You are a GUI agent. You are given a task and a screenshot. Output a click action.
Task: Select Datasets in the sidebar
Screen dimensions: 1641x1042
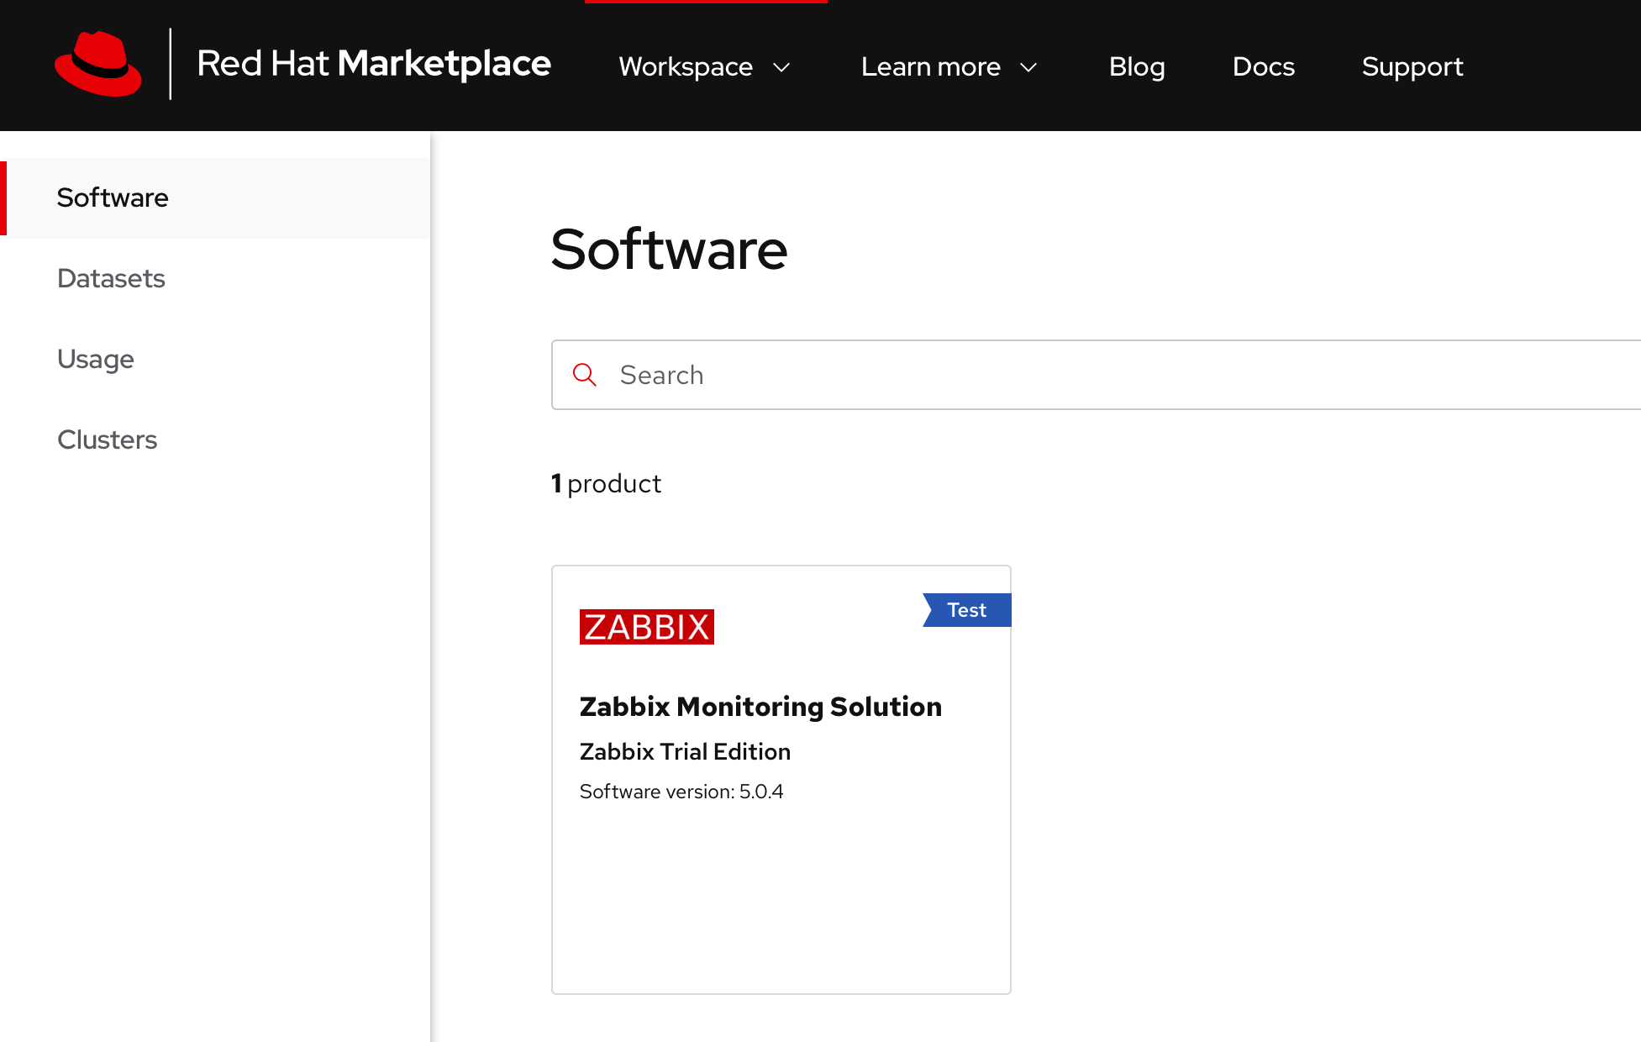coord(215,279)
